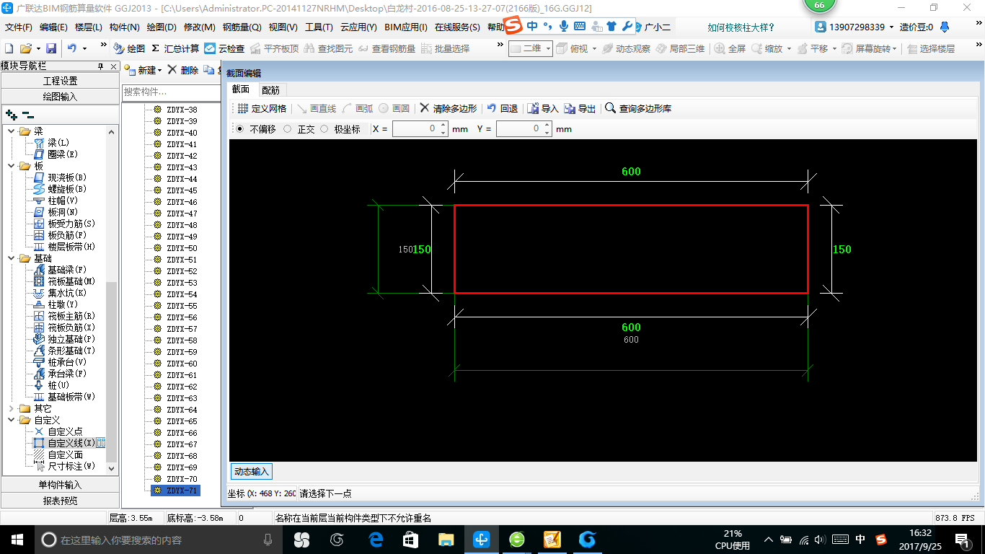Viewport: 985px width, 554px height.
Task: Select the 不偏移 radio option
Action: click(x=239, y=129)
